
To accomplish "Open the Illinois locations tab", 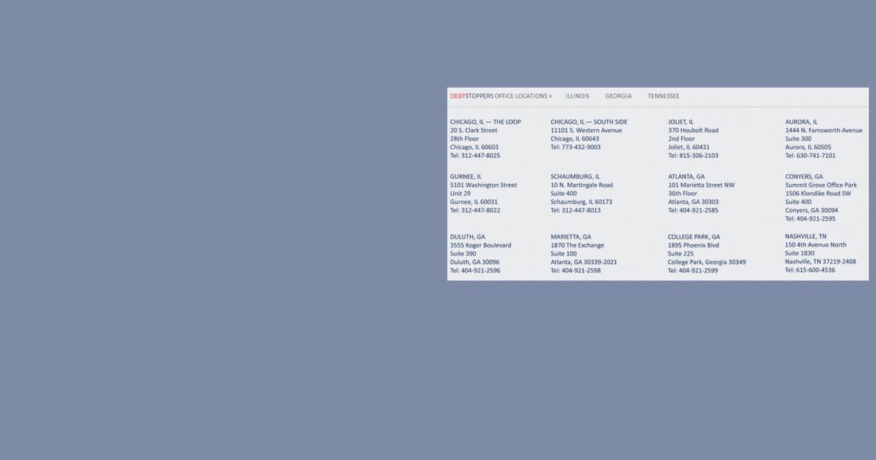I will point(577,96).
